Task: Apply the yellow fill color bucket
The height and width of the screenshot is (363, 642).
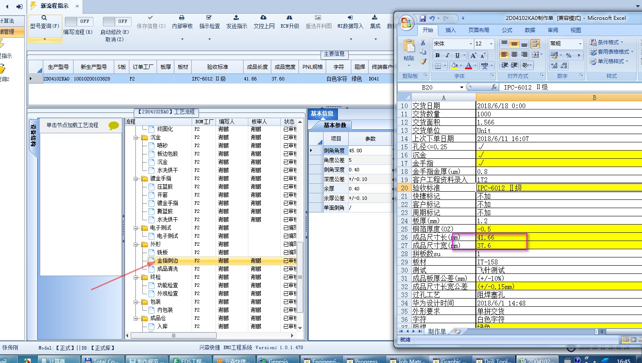Action: click(454, 66)
